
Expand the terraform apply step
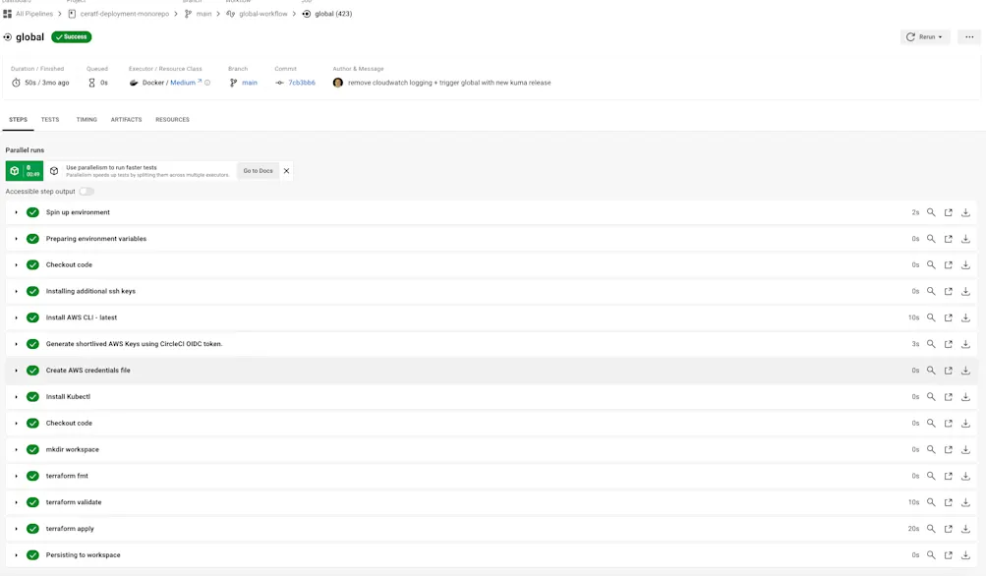tap(17, 528)
